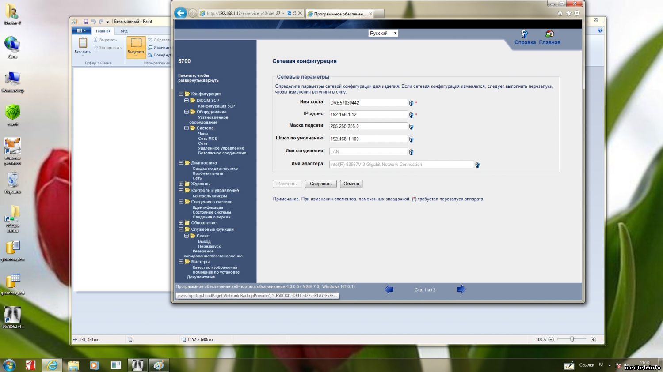Open Internet Explorer from the taskbar

click(52, 365)
